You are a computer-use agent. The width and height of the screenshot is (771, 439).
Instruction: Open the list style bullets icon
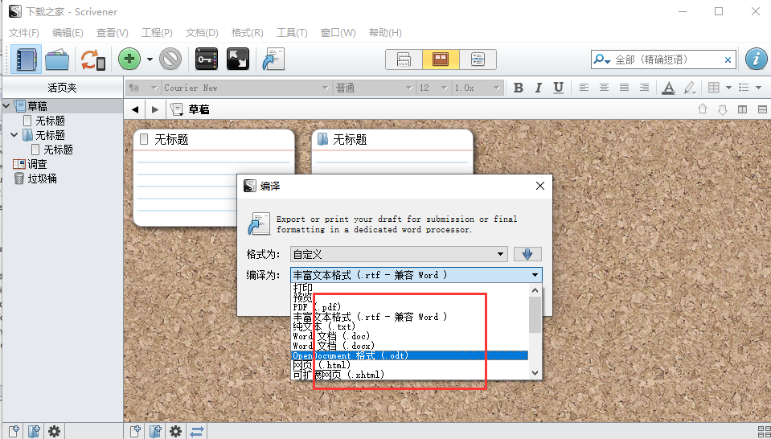pos(744,88)
